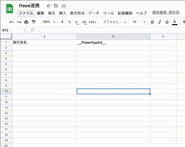Screen dimensions: 185x147
Task: Open the name box dropdown arrow
Action: 24,30
